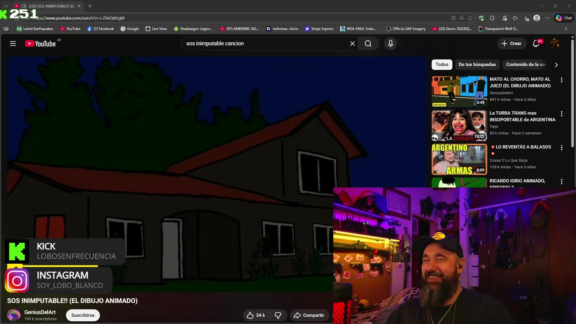Run search with the magnifier button

click(x=368, y=44)
